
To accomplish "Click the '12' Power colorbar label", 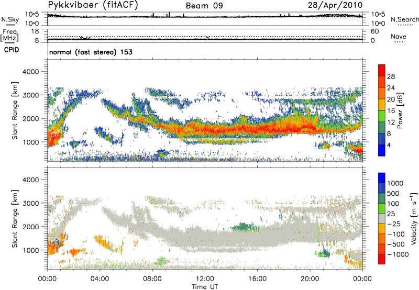I will (x=391, y=122).
